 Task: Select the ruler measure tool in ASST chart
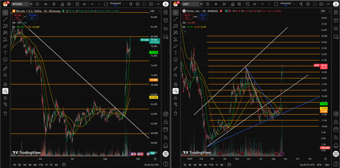(176, 69)
